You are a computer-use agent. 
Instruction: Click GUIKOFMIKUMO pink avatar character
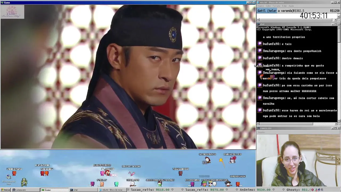(102, 173)
